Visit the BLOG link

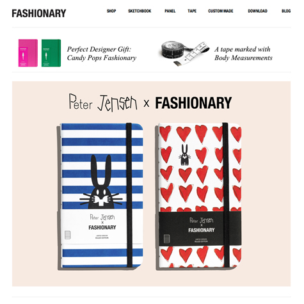(x=286, y=11)
